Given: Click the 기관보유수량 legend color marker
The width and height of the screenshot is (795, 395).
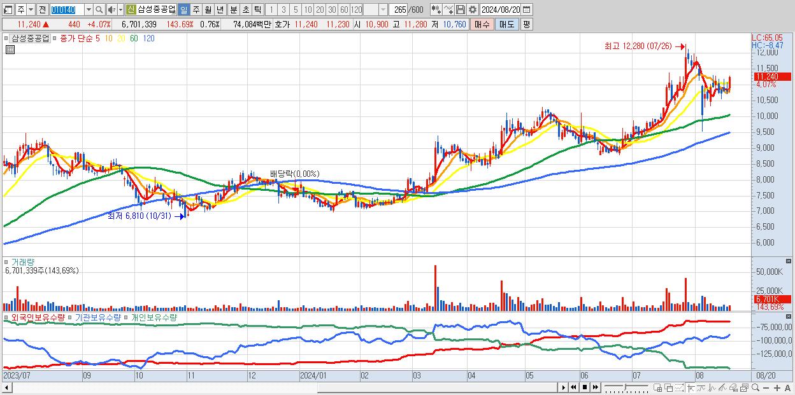Looking at the screenshot, I should pos(70,317).
